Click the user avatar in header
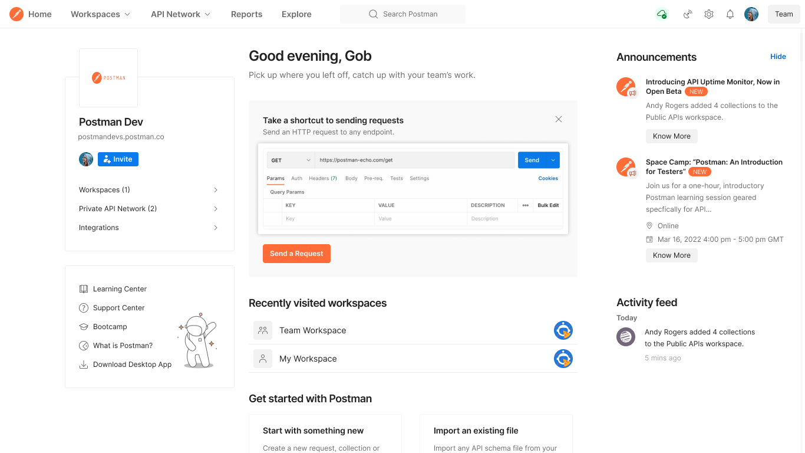Screen dimensions: 805x453 (x=751, y=14)
